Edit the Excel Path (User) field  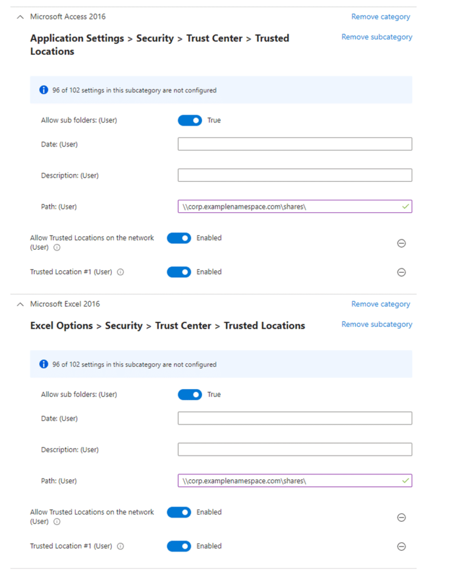pos(295,481)
